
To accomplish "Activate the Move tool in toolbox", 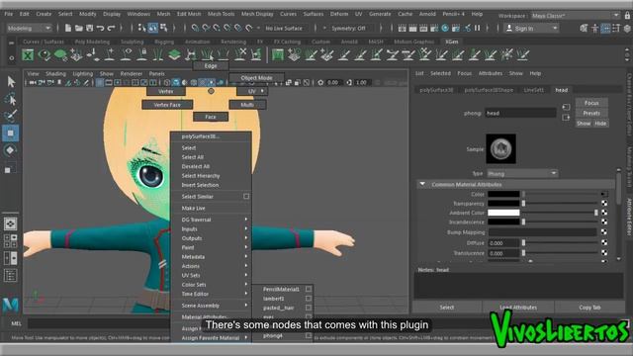I will tap(11, 133).
